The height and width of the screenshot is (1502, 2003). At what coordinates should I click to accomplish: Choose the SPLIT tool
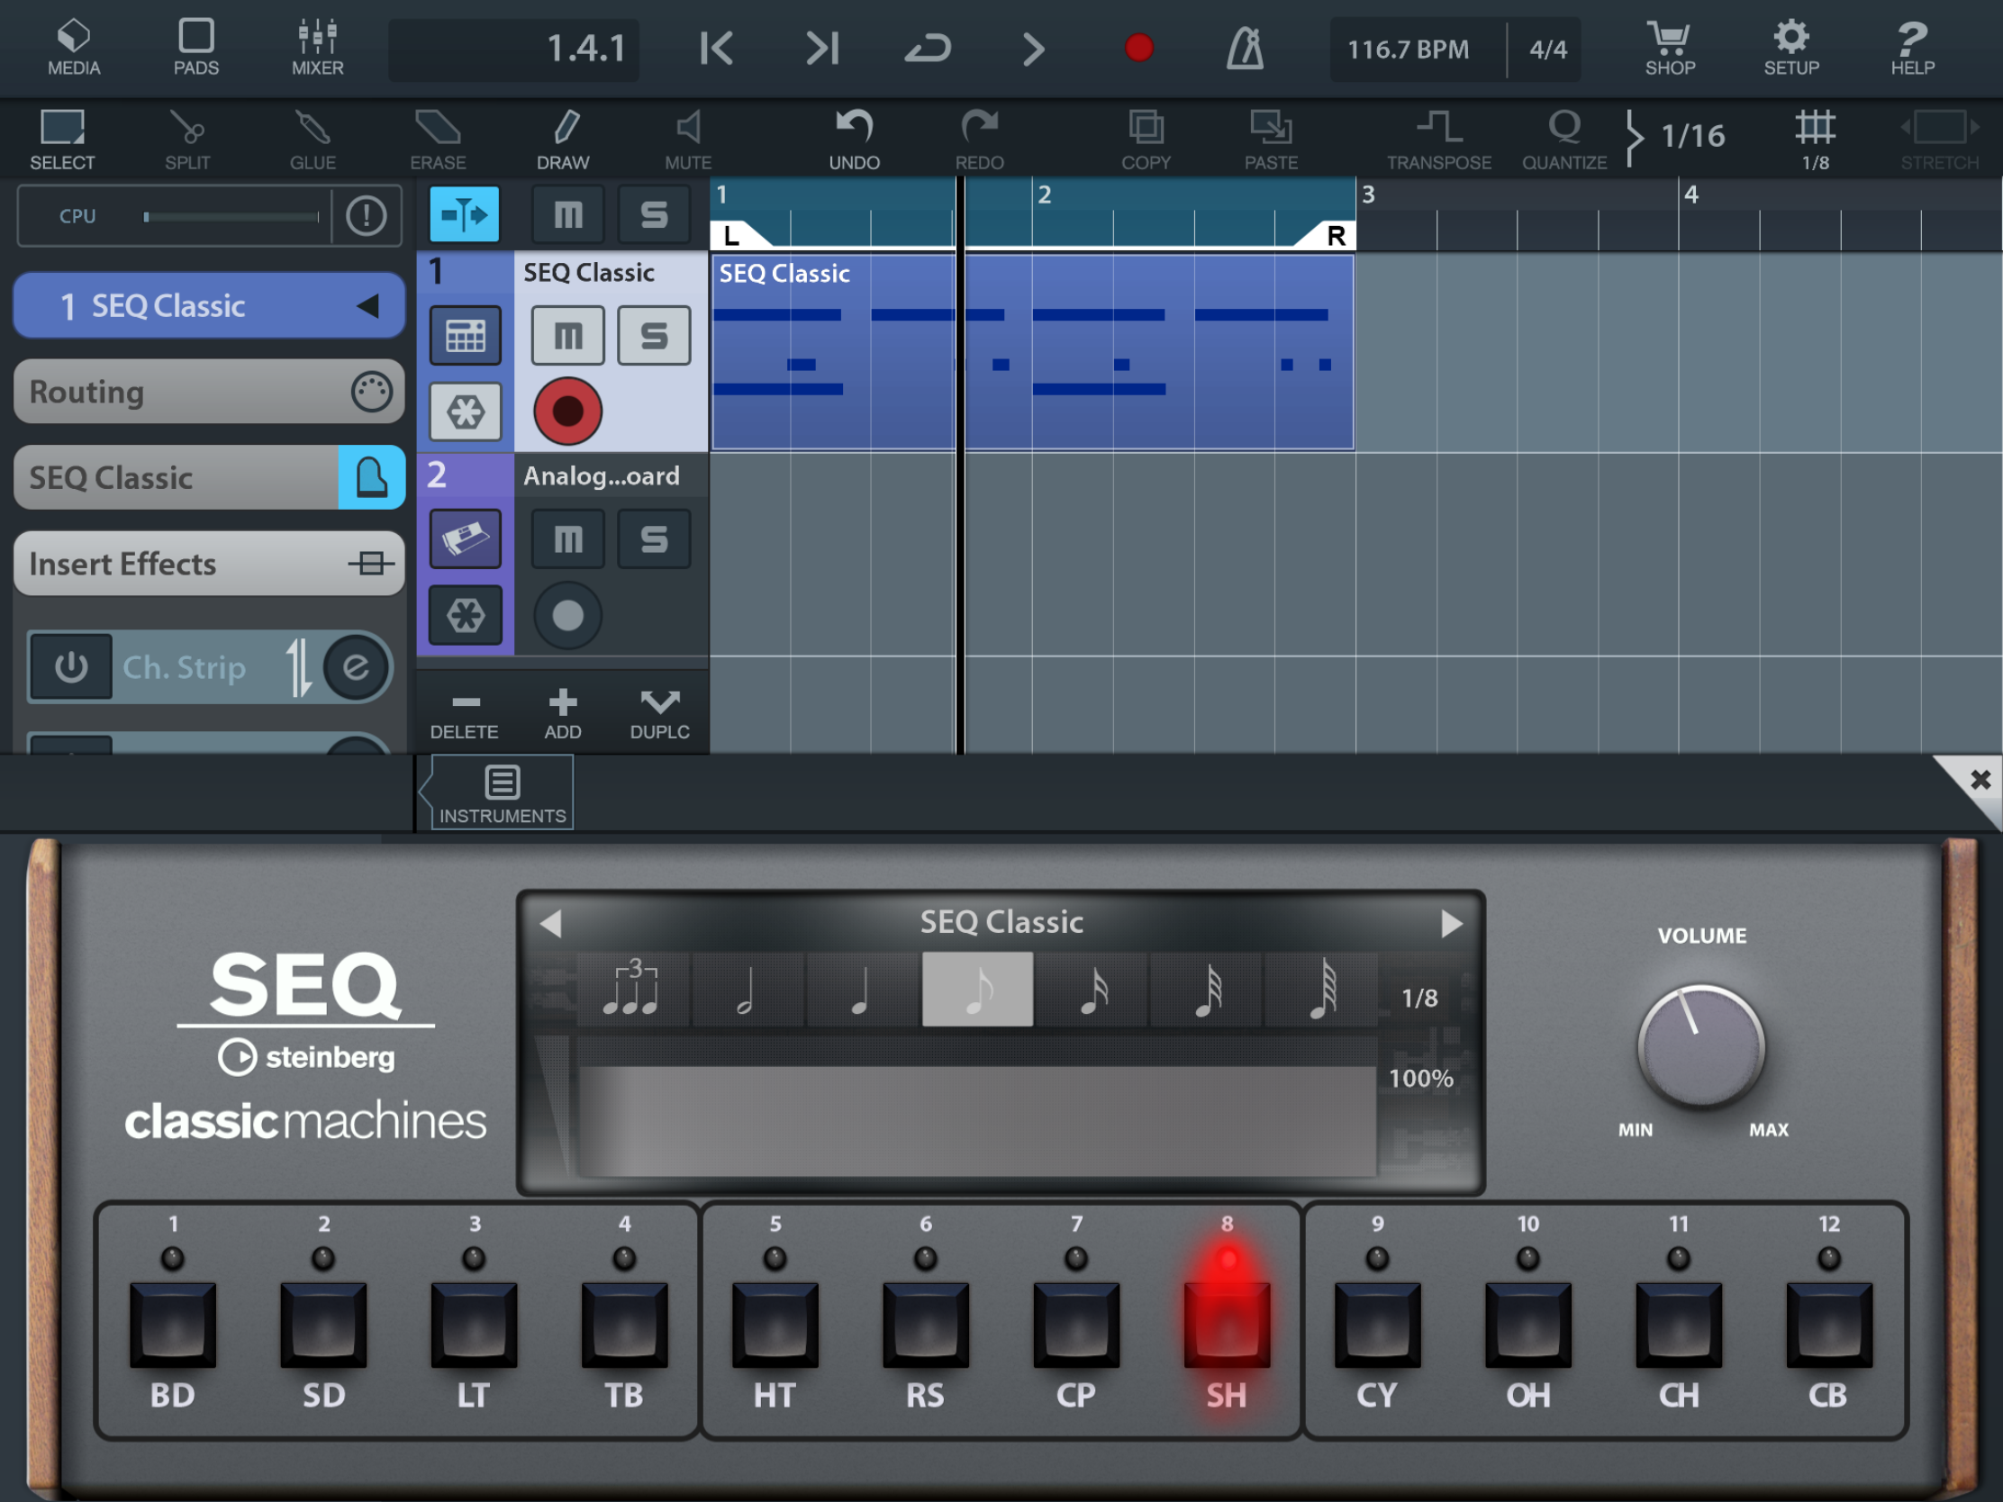click(x=187, y=140)
